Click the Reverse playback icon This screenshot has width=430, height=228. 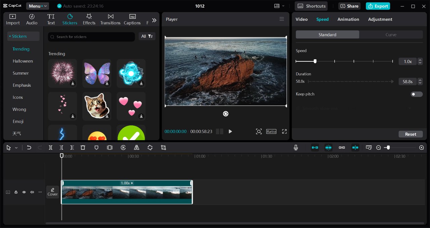[x=123, y=148]
